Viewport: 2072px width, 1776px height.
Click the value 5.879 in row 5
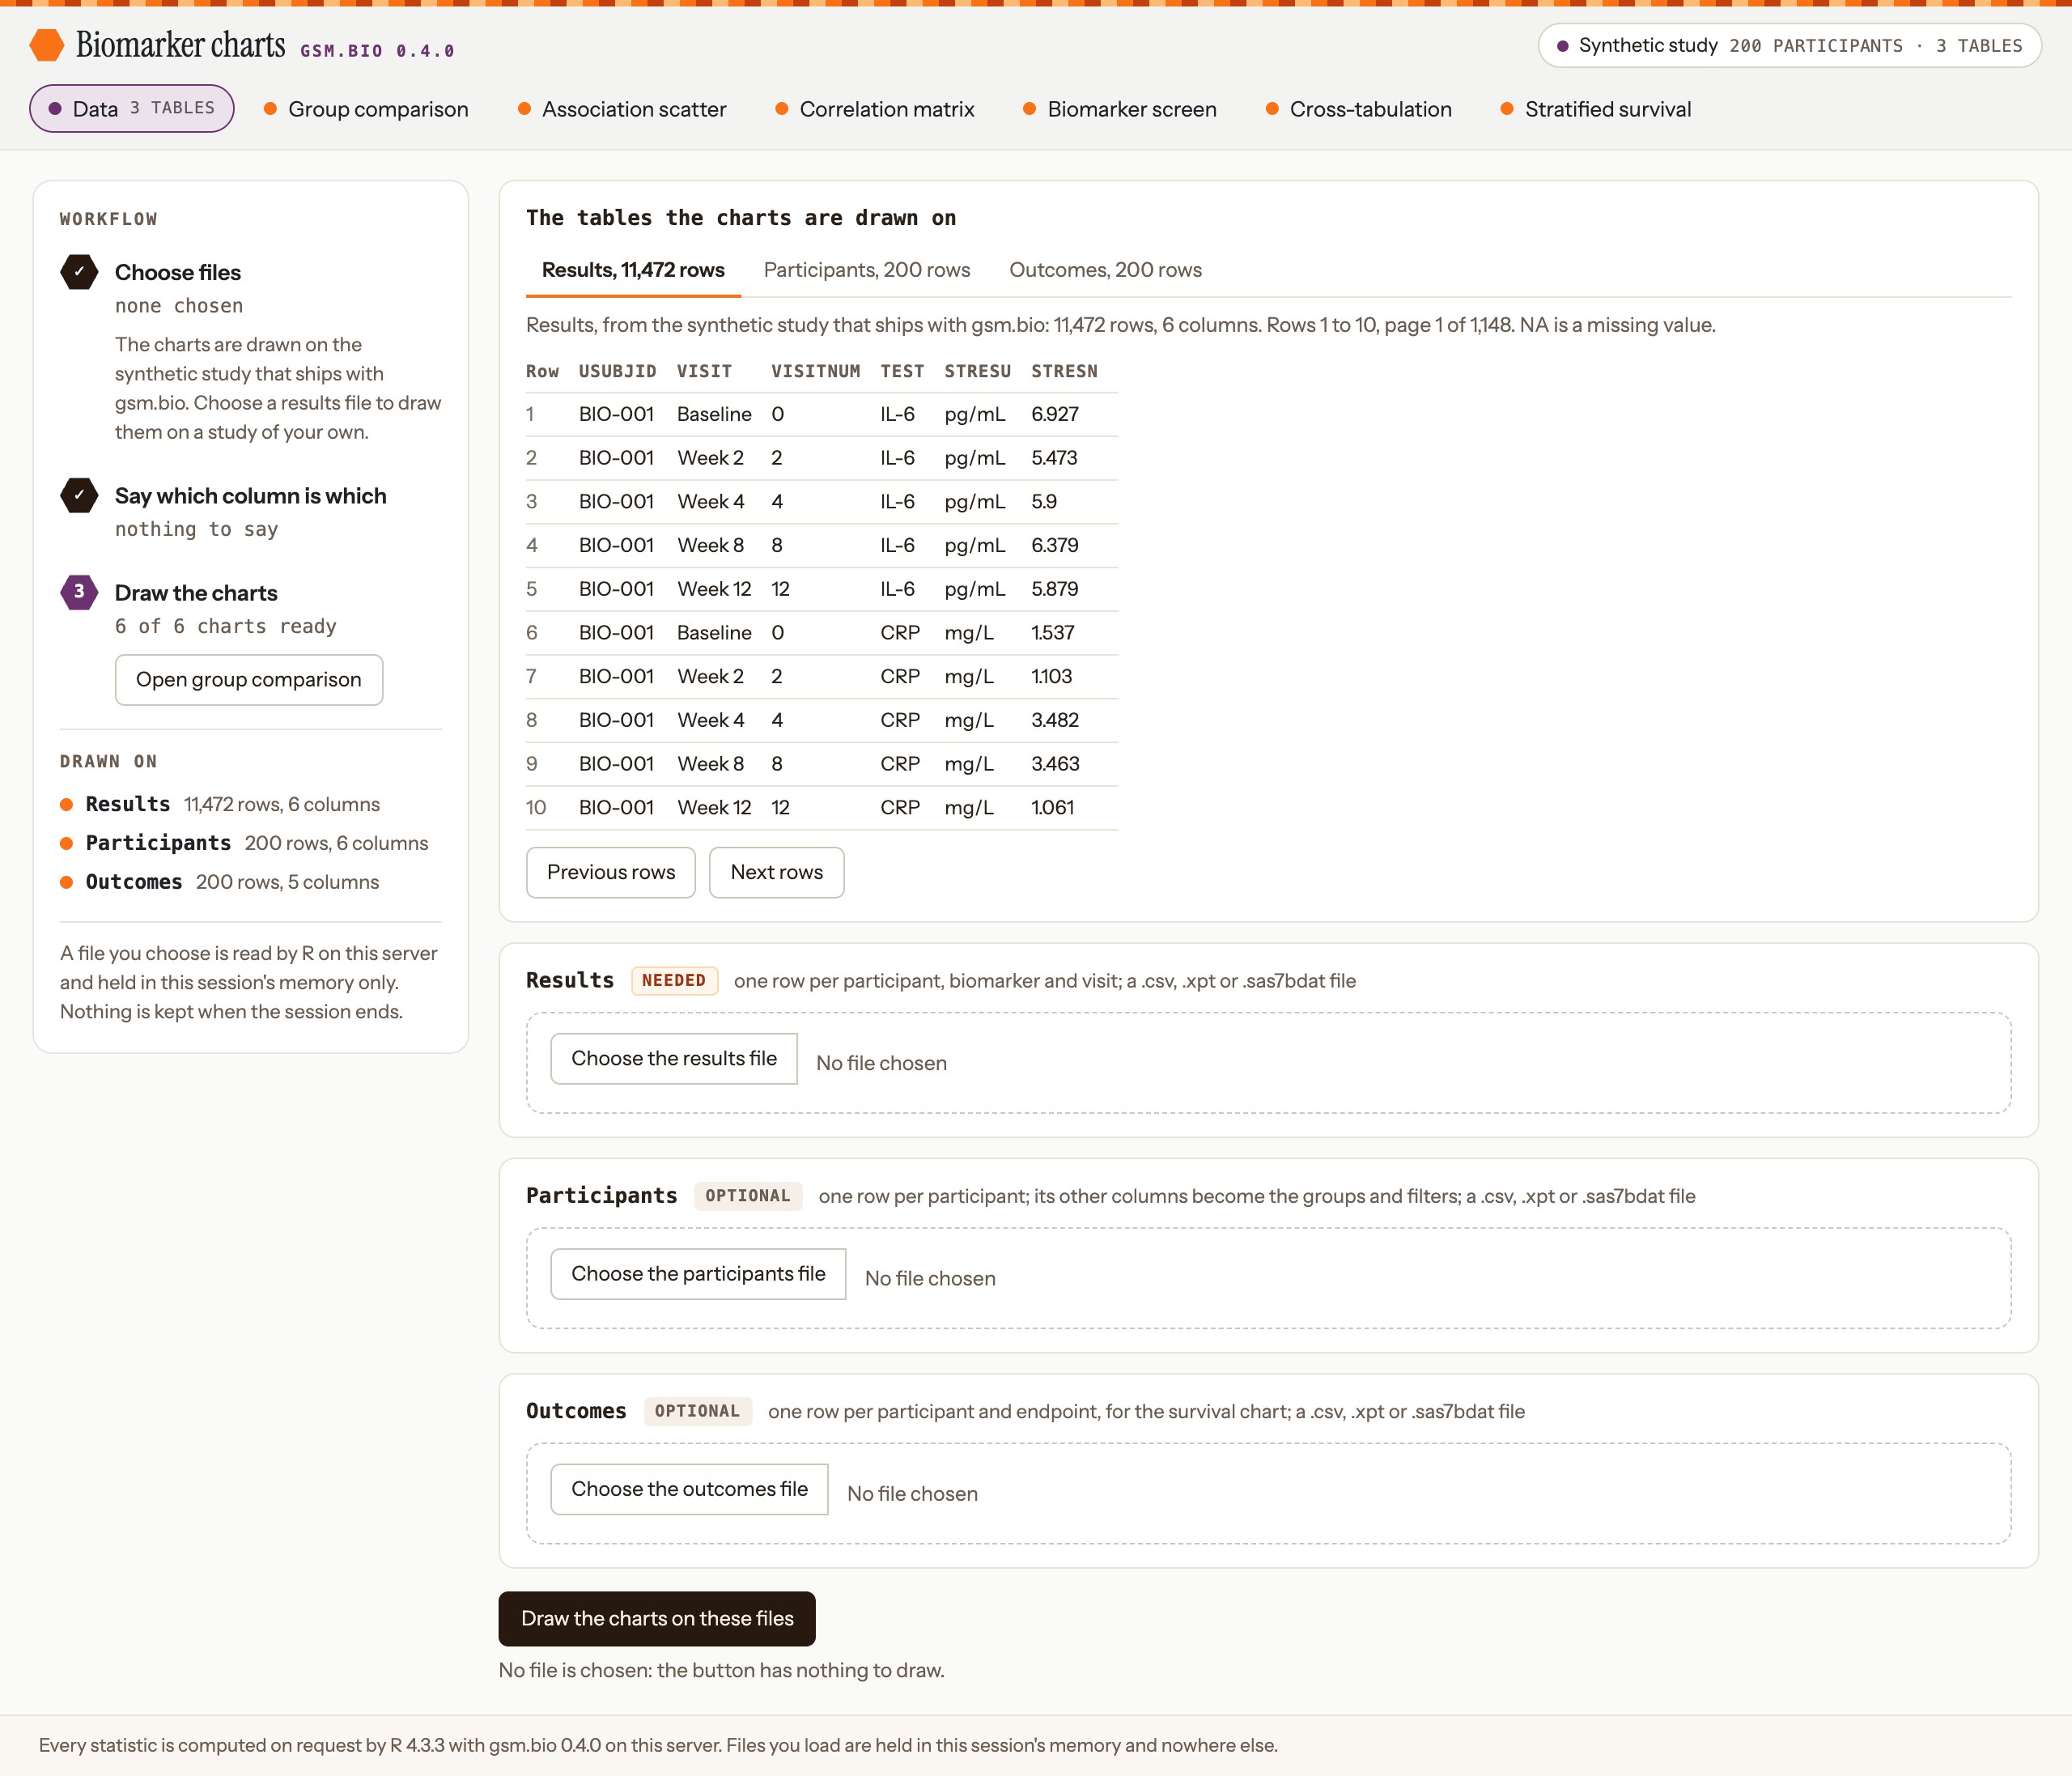(x=1054, y=589)
